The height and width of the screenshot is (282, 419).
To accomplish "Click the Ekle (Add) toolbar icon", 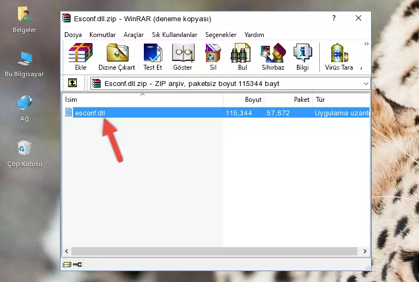I will tap(81, 57).
